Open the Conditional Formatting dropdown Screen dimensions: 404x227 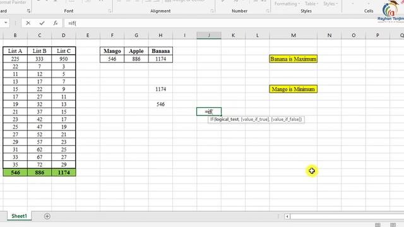point(287,4)
